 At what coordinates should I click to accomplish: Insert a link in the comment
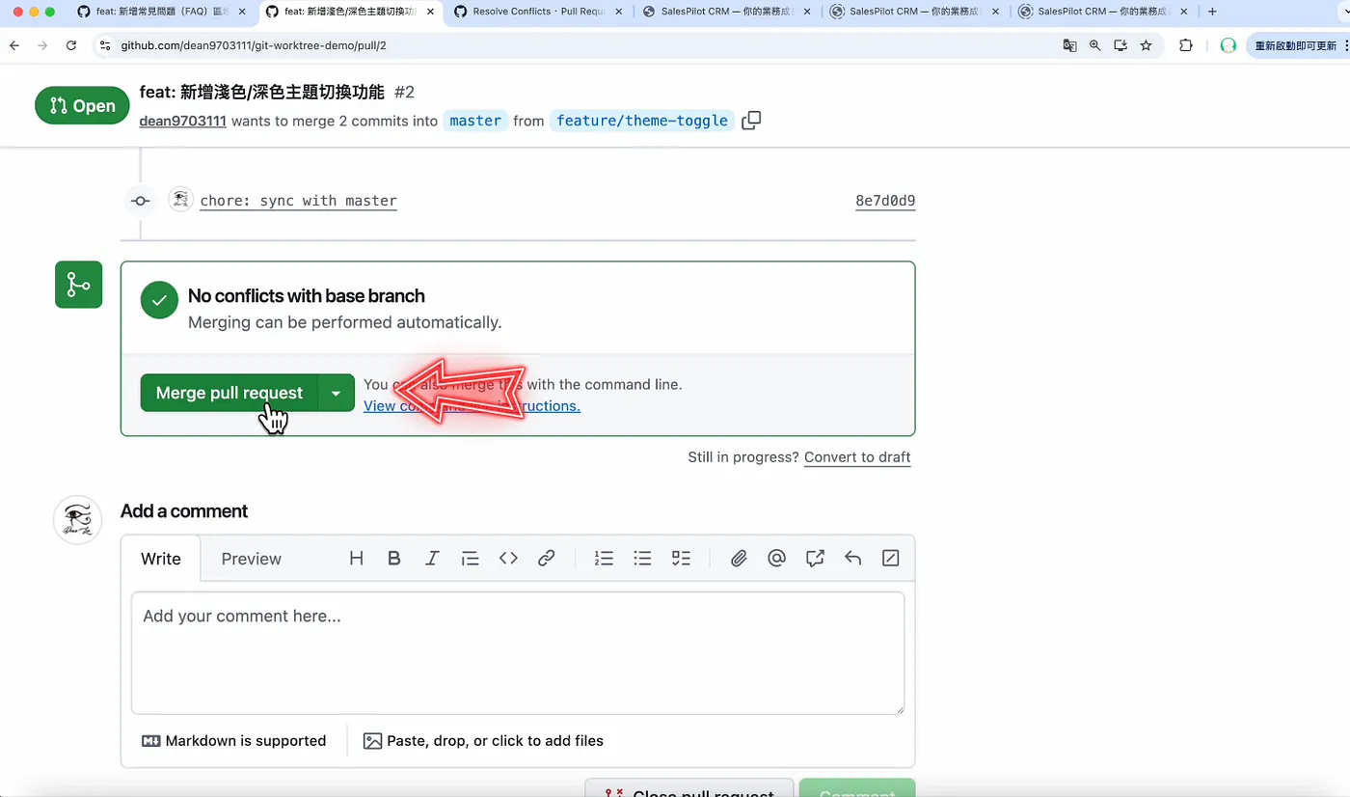[x=547, y=558]
